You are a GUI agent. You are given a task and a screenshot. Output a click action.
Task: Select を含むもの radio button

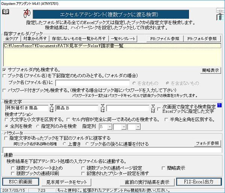tap(134, 83)
